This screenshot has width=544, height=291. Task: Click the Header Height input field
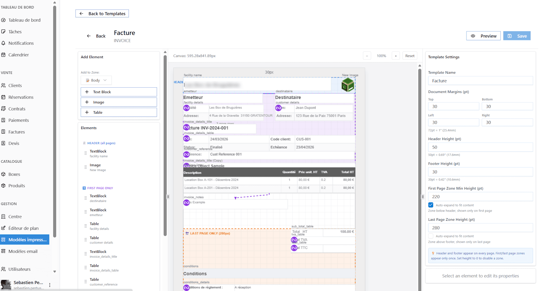pyautogui.click(x=480, y=147)
